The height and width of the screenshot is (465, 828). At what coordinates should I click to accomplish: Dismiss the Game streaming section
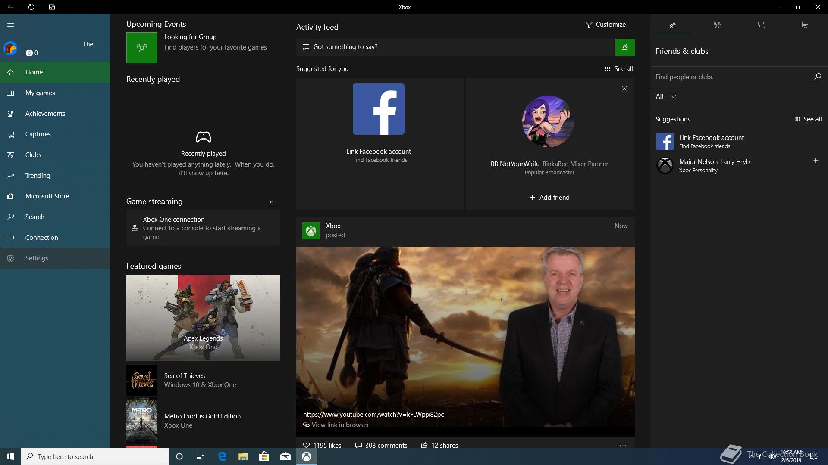pyautogui.click(x=271, y=202)
